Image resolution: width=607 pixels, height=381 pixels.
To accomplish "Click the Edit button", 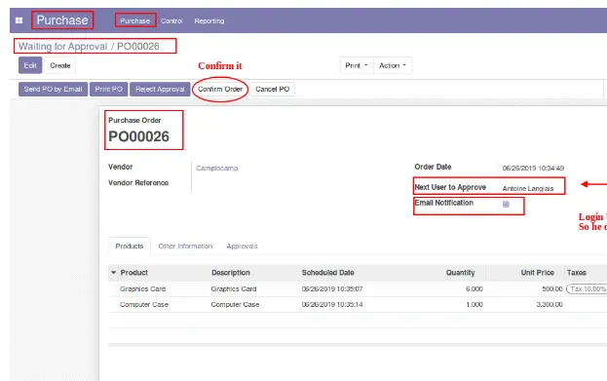I will (x=30, y=65).
